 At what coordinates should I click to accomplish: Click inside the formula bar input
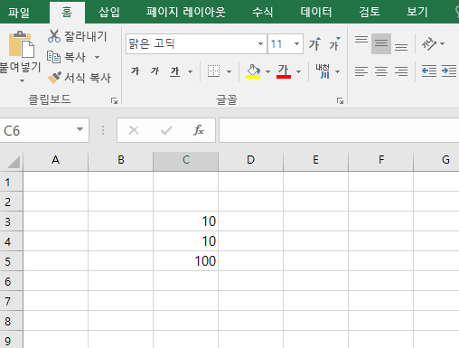coord(339,130)
